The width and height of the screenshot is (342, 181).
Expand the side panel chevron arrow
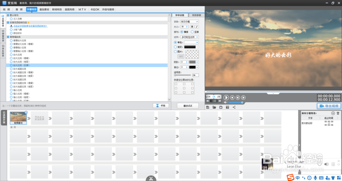coord(299,145)
